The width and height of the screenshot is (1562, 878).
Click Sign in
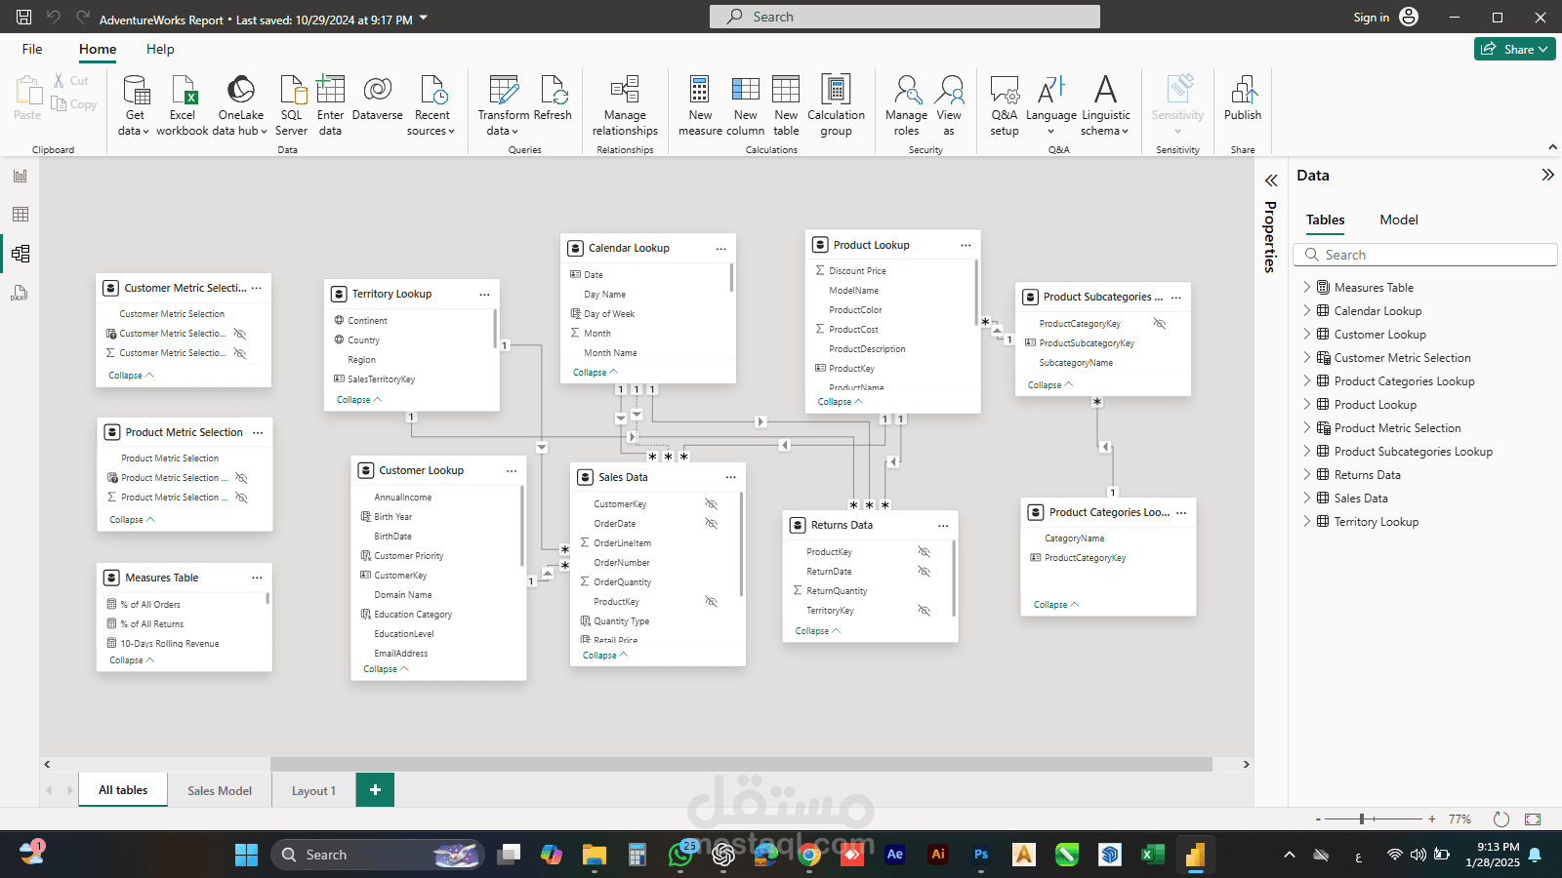tap(1385, 17)
